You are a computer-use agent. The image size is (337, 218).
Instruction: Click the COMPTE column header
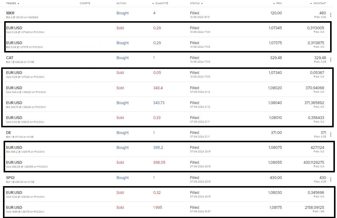pos(85,3)
